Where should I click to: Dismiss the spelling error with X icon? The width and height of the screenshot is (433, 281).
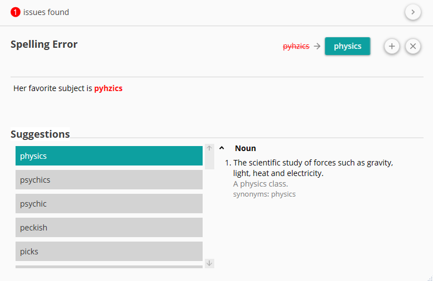tap(412, 46)
